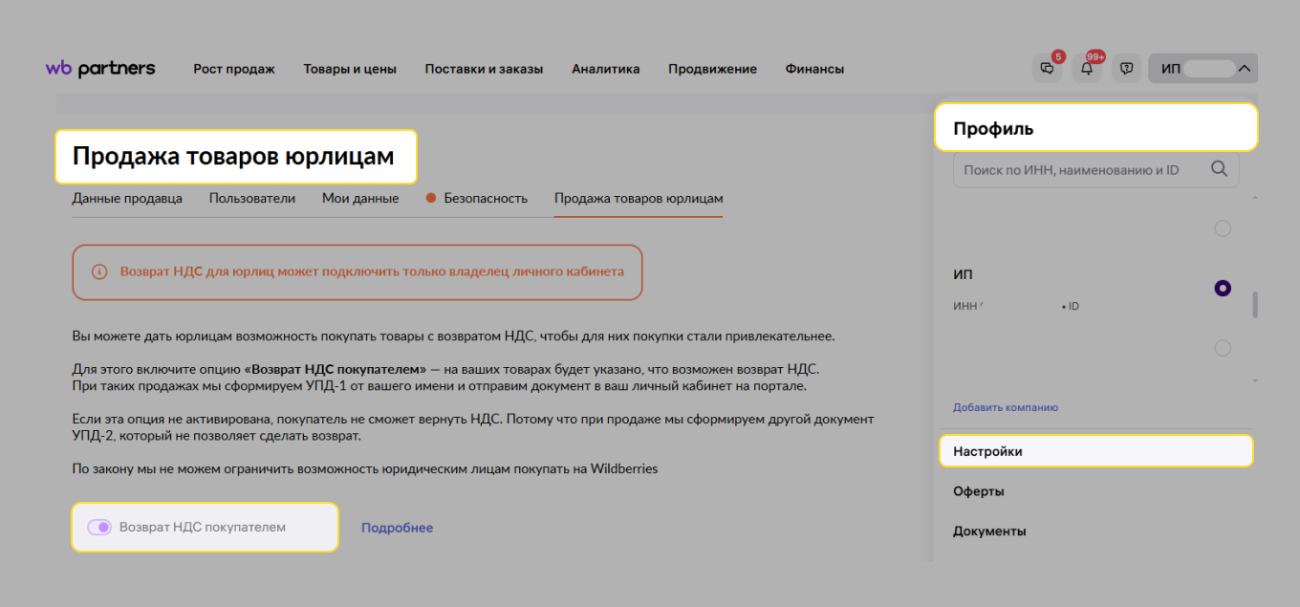The width and height of the screenshot is (1300, 607).
Task: Select the ИП company radio button
Action: pos(1222,288)
